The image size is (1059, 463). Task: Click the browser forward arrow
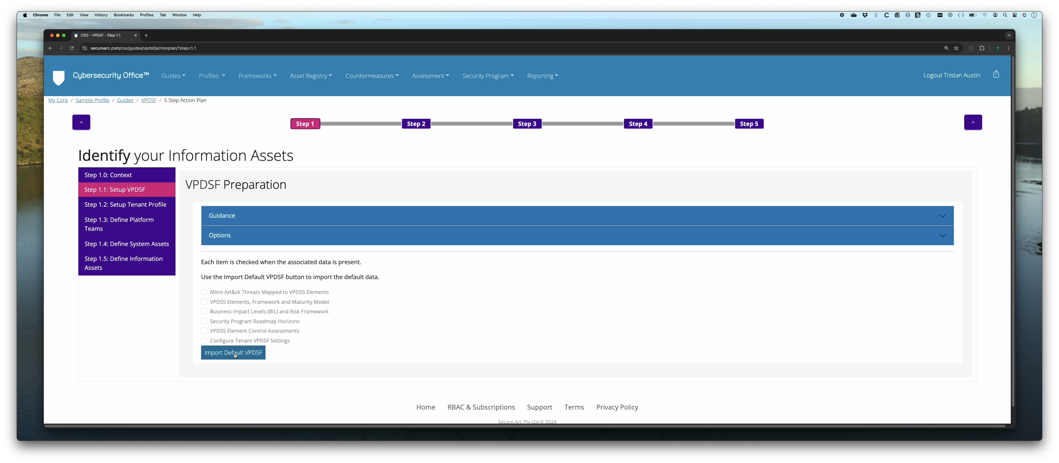click(x=61, y=48)
